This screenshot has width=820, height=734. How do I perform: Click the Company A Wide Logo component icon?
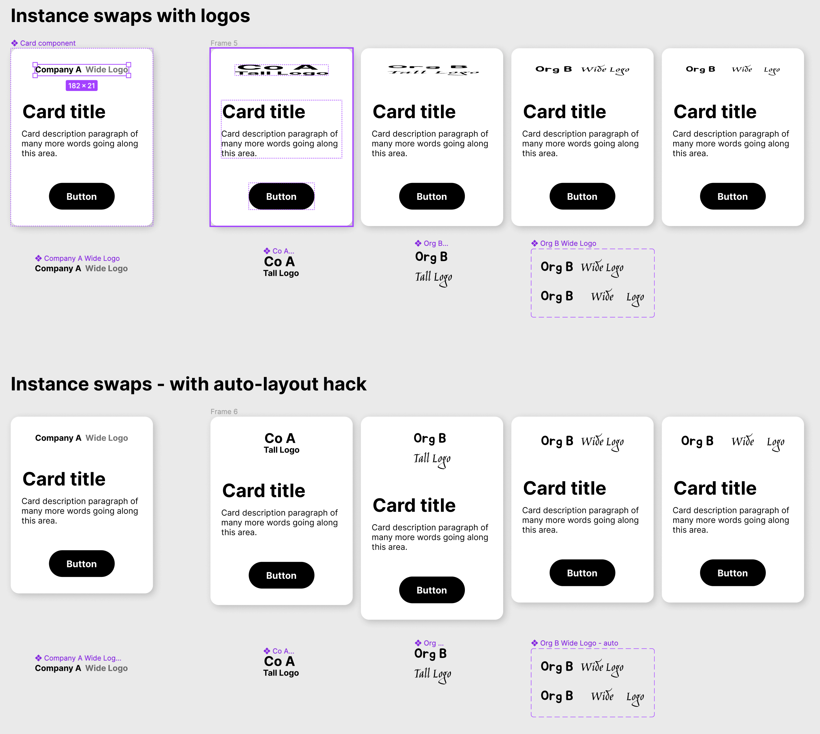(38, 259)
